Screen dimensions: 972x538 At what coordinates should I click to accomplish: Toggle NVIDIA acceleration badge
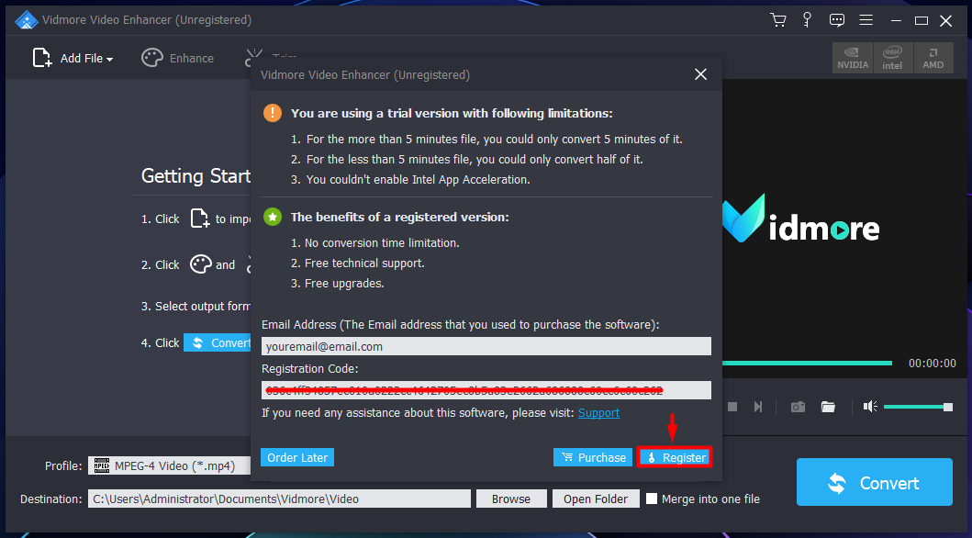point(853,58)
